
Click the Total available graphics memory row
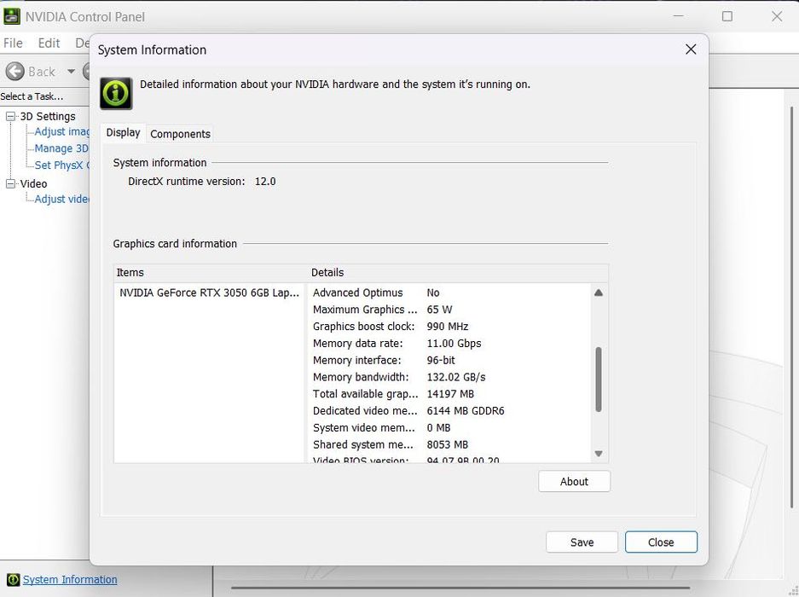coord(450,393)
